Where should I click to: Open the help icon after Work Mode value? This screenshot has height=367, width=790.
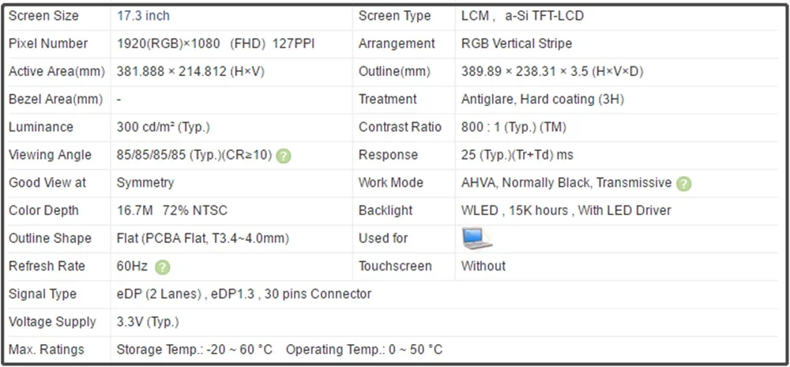(x=684, y=183)
